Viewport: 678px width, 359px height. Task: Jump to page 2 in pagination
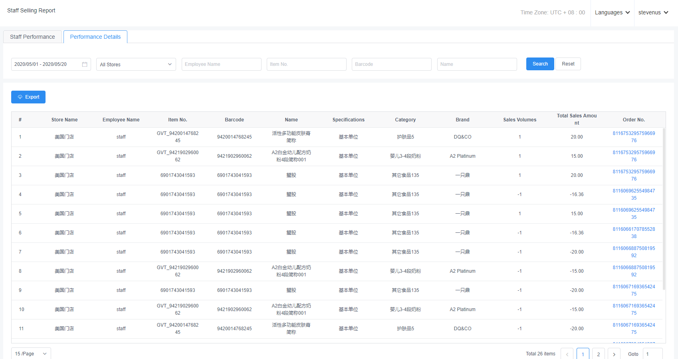598,354
